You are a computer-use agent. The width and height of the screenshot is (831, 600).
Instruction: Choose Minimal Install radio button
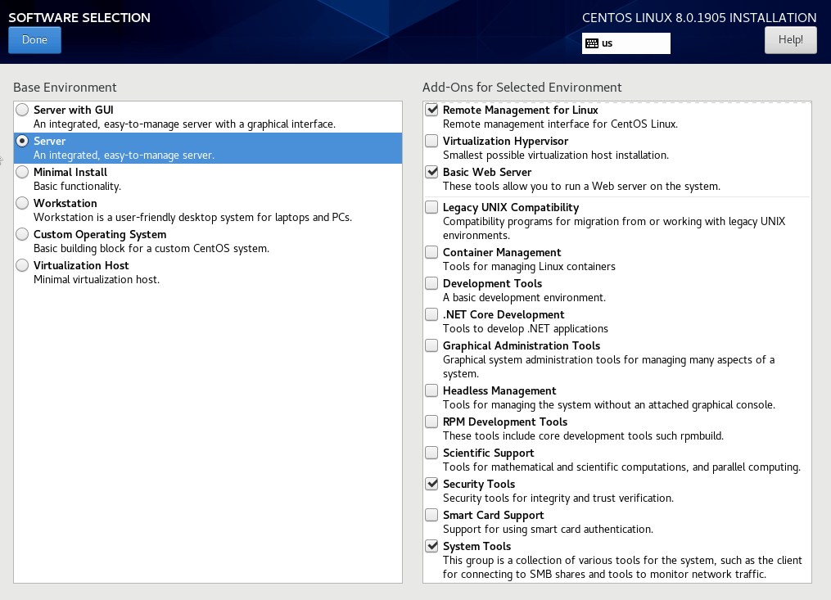[22, 172]
